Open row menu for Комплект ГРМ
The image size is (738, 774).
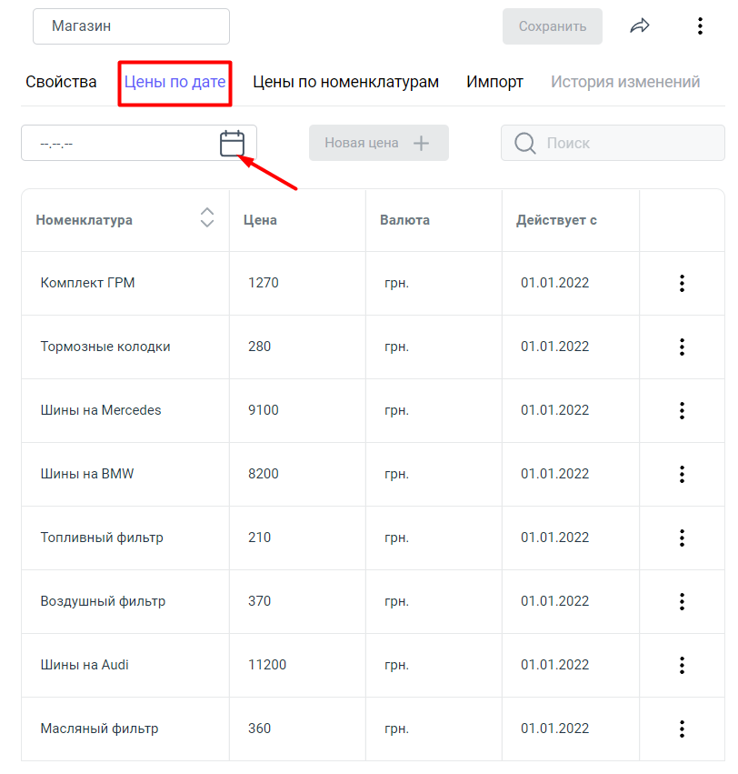682,283
